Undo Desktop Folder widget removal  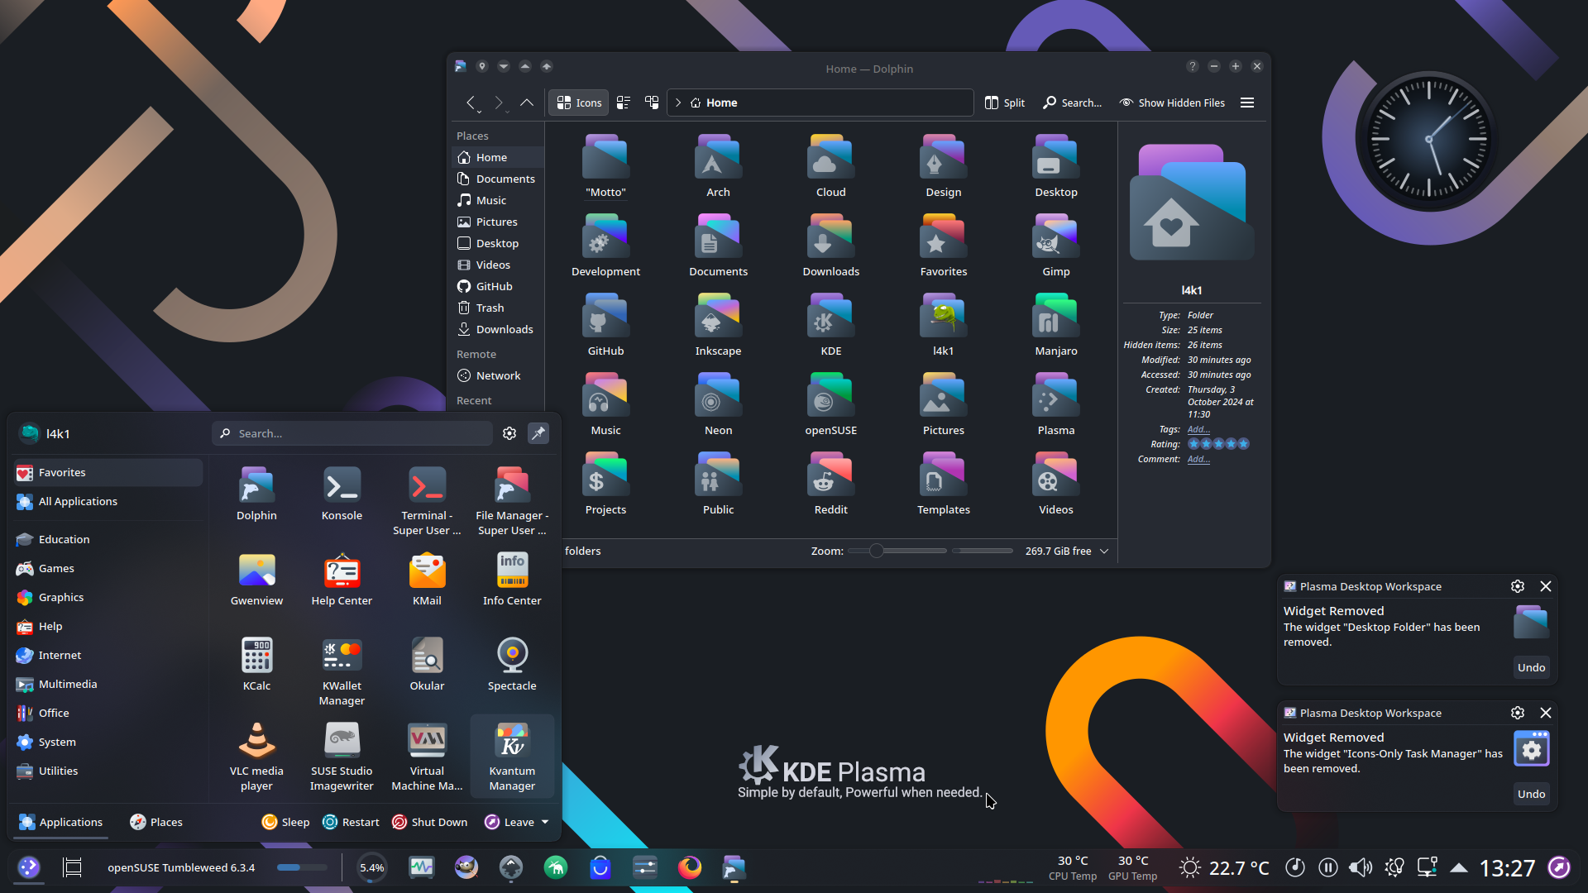pos(1531,667)
